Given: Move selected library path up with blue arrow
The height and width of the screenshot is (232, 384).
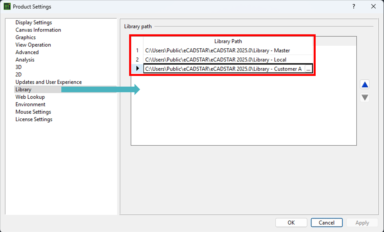Looking at the screenshot, I should [x=365, y=85].
